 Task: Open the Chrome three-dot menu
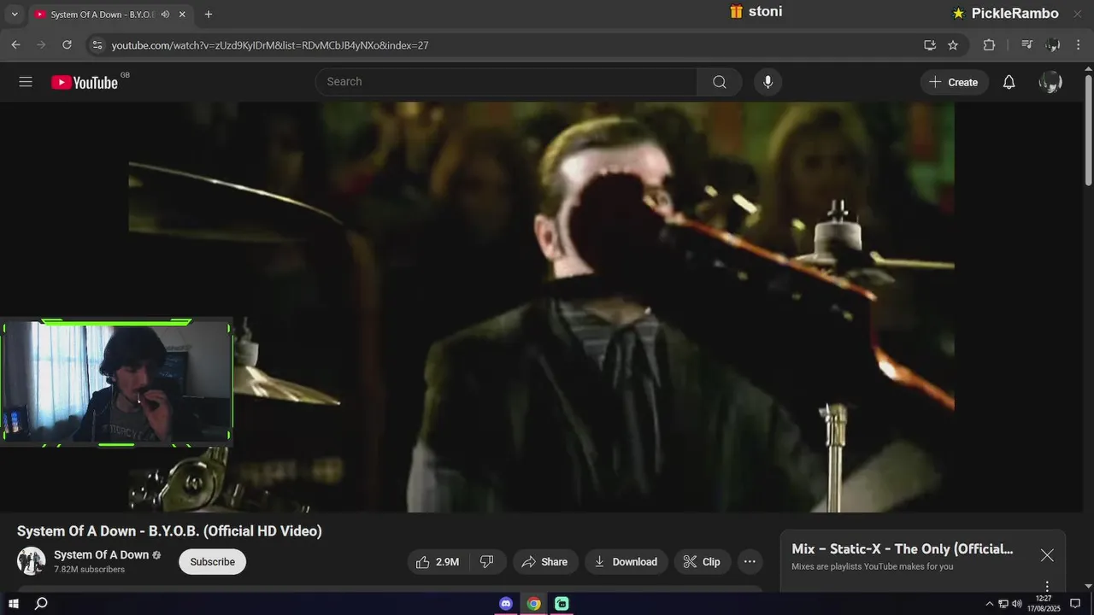tap(1079, 44)
